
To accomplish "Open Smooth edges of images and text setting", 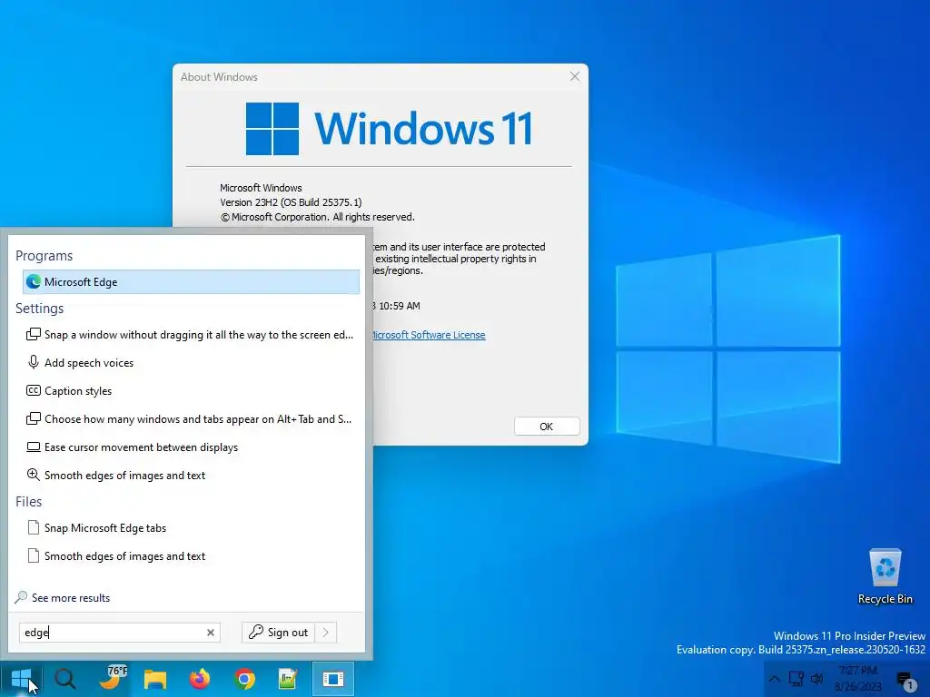I will [191, 476].
